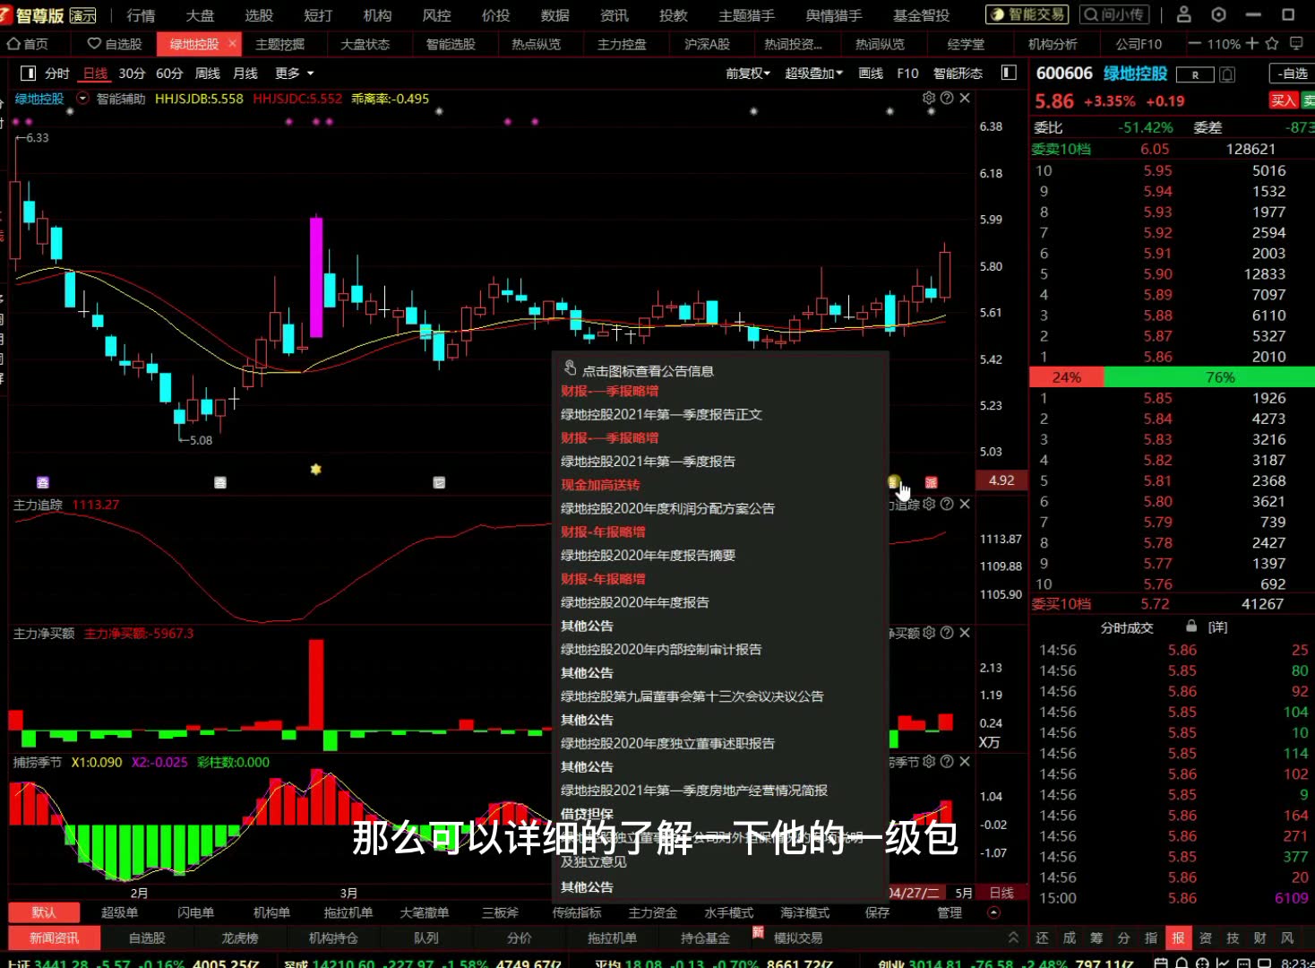Open the 公司F10 tab
This screenshot has width=1315, height=968.
[x=1139, y=44]
